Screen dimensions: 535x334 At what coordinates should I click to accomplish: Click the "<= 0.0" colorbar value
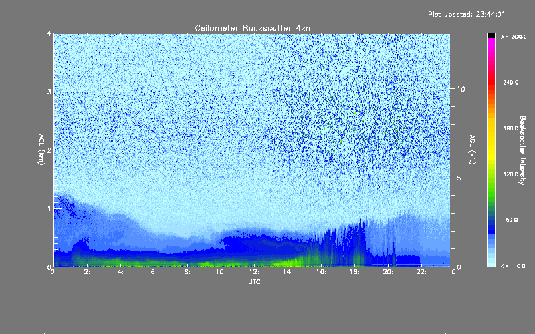tap(513, 266)
